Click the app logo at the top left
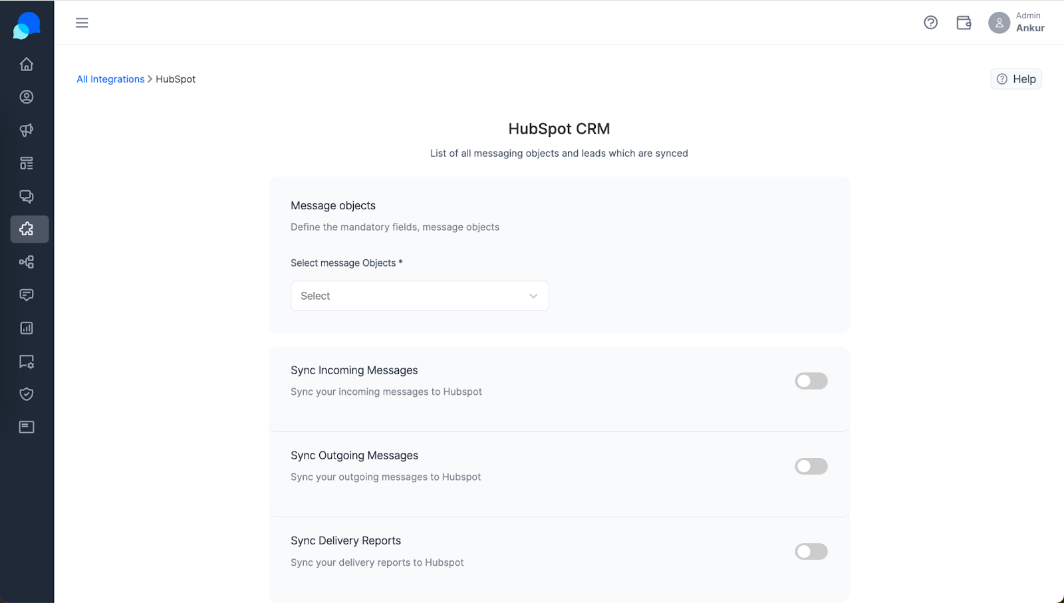1064x603 pixels. (x=27, y=26)
